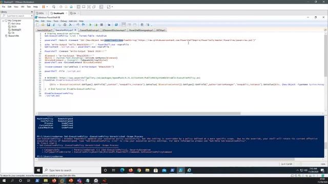Show hidden tray icons in the guest

pos(297,170)
